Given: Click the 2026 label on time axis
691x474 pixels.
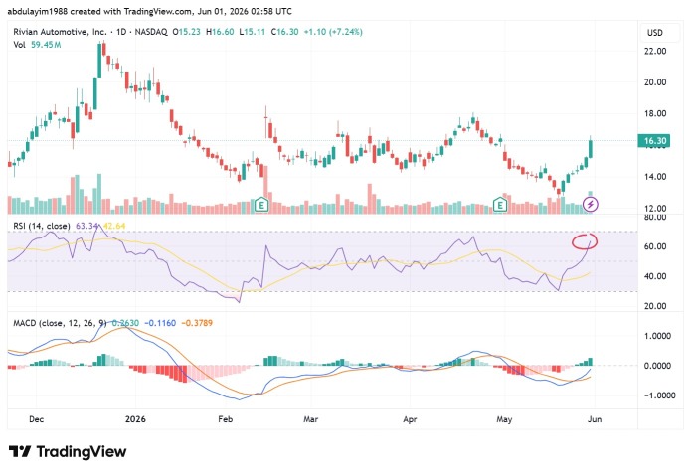Looking at the screenshot, I should [135, 419].
